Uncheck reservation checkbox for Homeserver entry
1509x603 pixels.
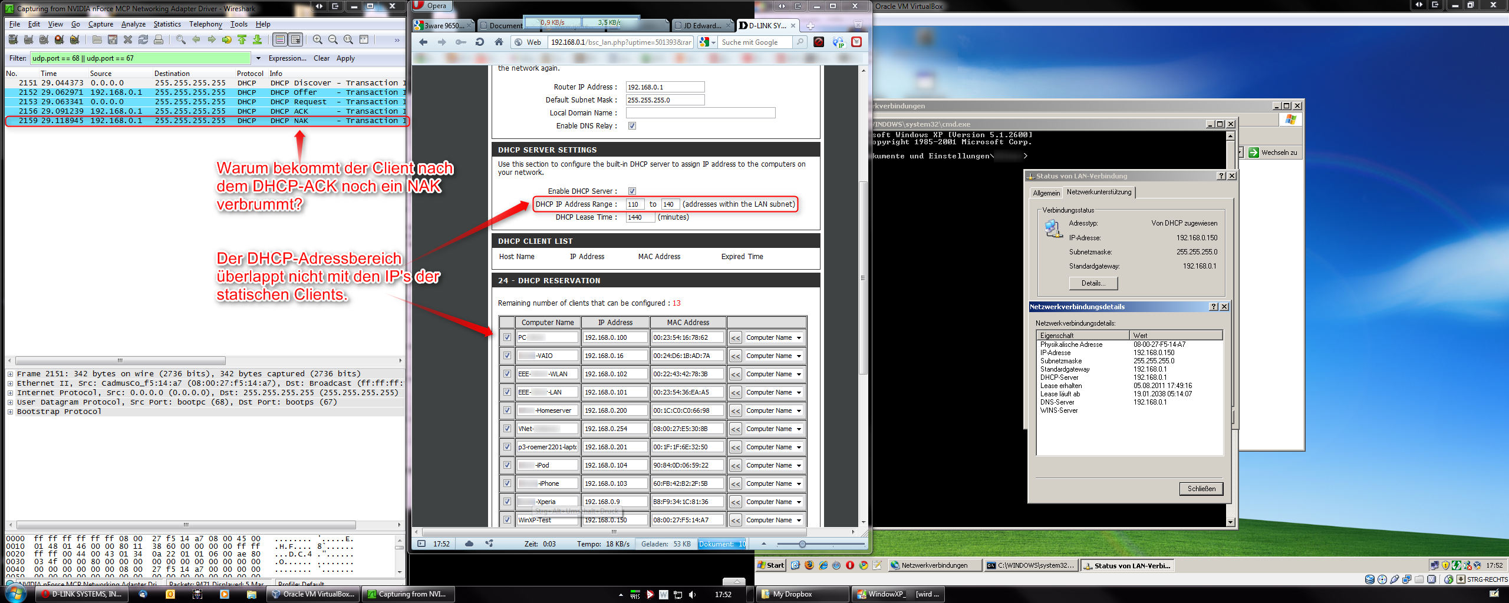[507, 410]
